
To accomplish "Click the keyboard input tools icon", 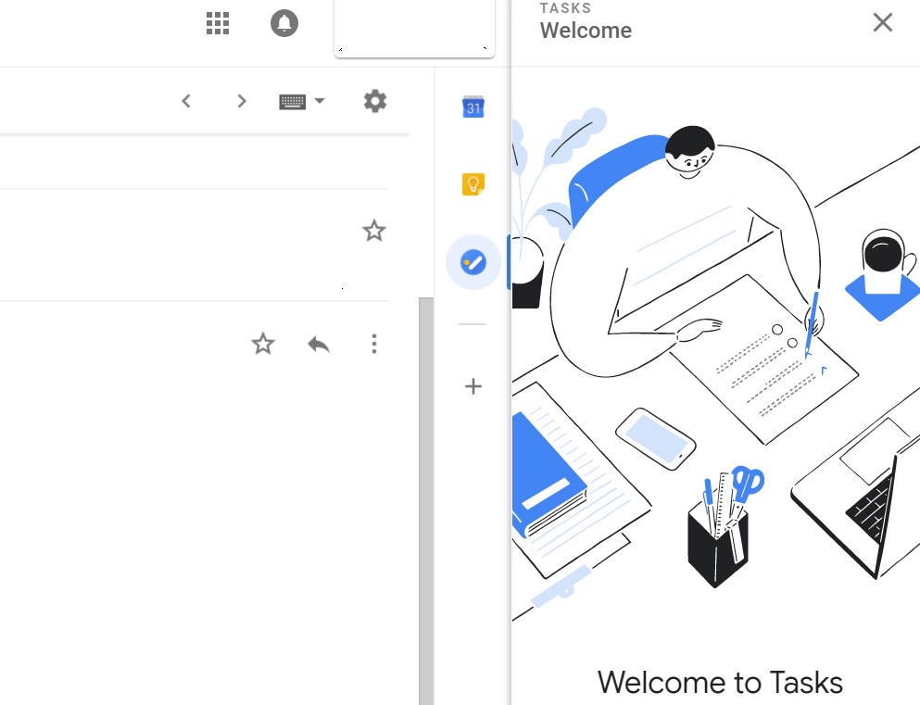I will pyautogui.click(x=292, y=101).
